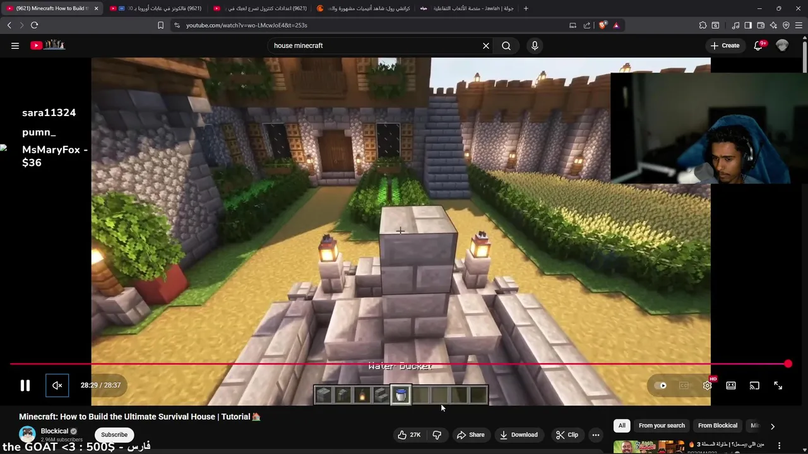The height and width of the screenshot is (454, 808).
Task: Start voice search with the microphone
Action: (x=535, y=45)
